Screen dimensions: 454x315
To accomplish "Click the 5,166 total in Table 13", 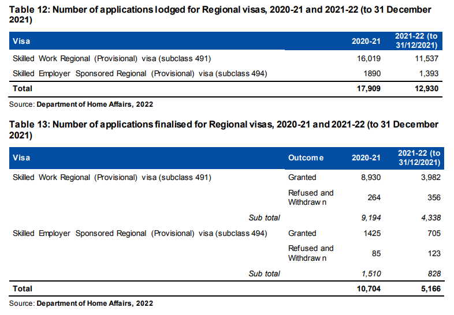I will tap(428, 288).
